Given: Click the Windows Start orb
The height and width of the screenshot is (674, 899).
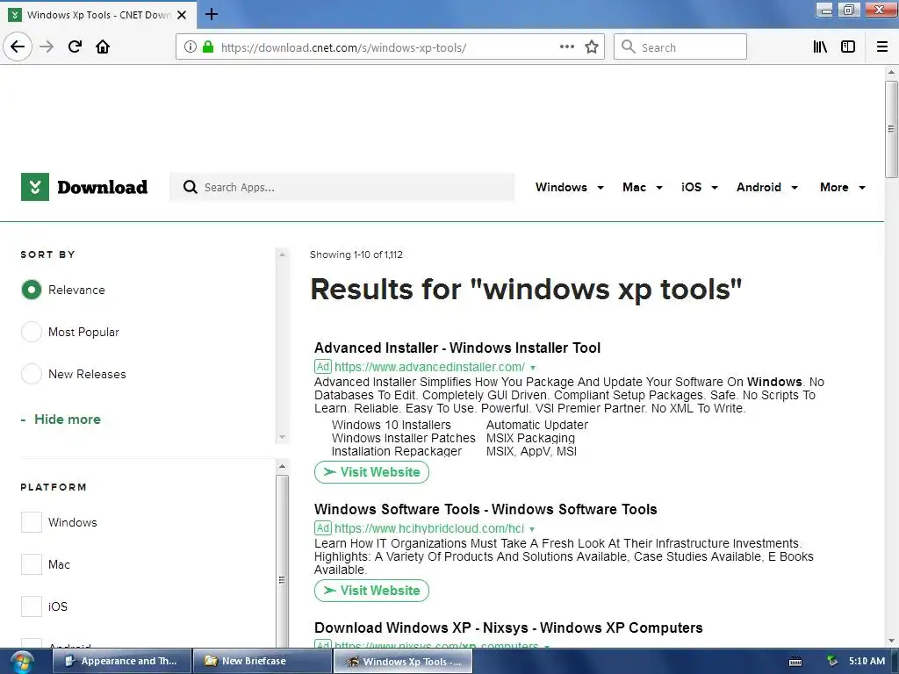Looking at the screenshot, I should tap(21, 662).
